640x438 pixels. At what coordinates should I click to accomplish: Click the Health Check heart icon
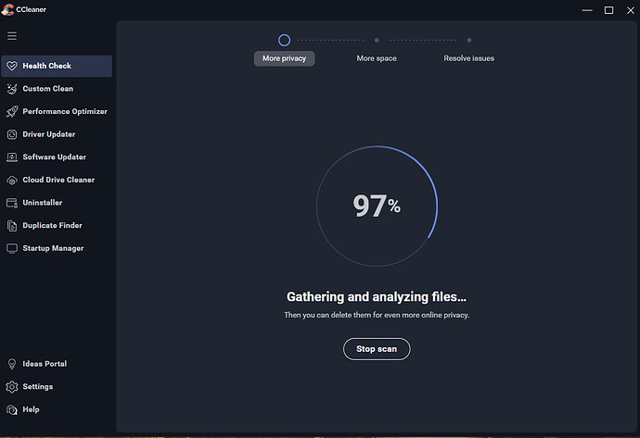tap(12, 66)
